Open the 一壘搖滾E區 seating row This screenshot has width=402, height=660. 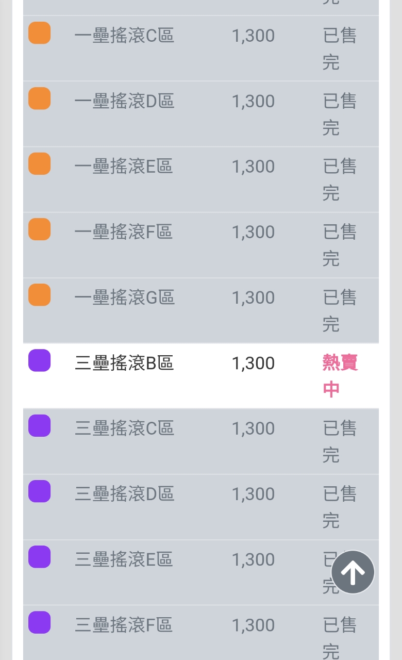[124, 167]
